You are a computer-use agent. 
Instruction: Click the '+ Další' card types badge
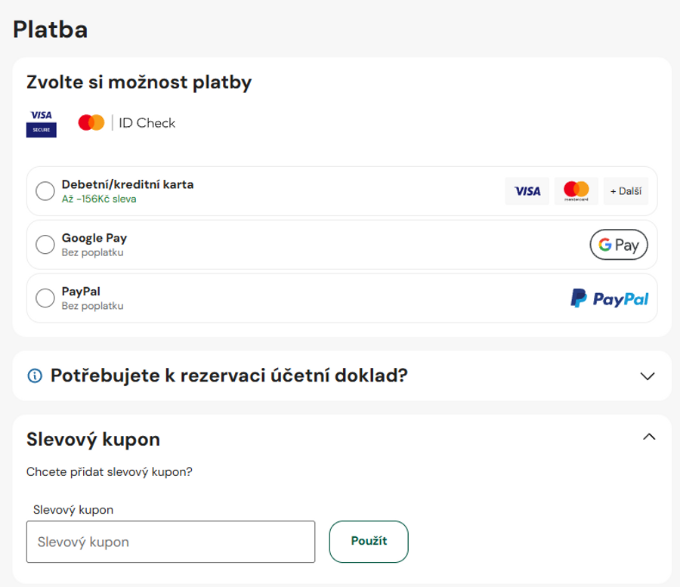click(x=626, y=191)
